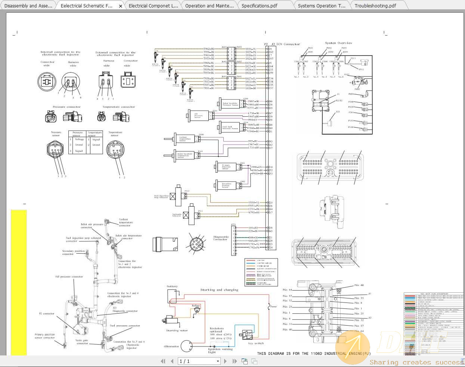The height and width of the screenshot is (367, 465).
Task: Switch to the Operation and Maintenance tab
Action: point(209,6)
